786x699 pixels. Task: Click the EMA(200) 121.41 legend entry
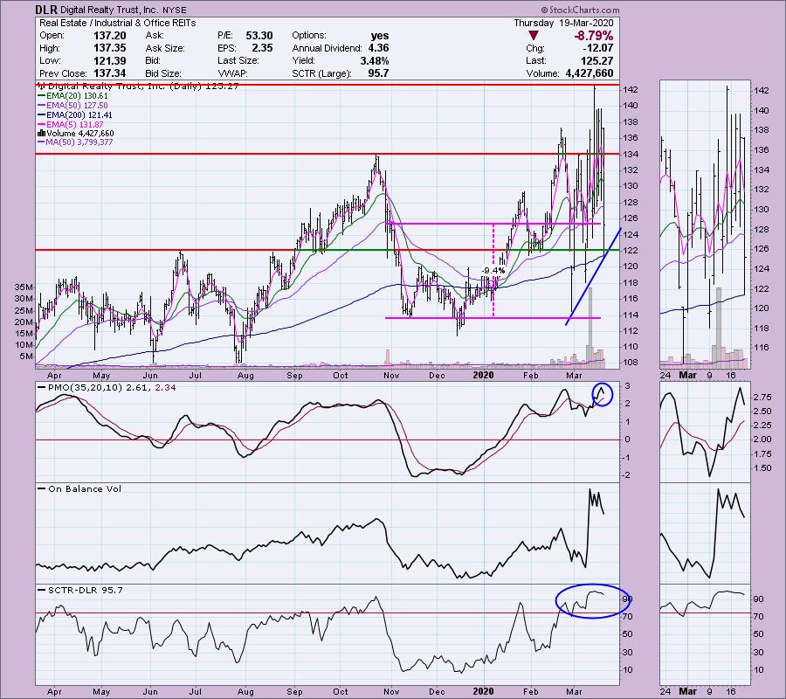pyautogui.click(x=75, y=114)
